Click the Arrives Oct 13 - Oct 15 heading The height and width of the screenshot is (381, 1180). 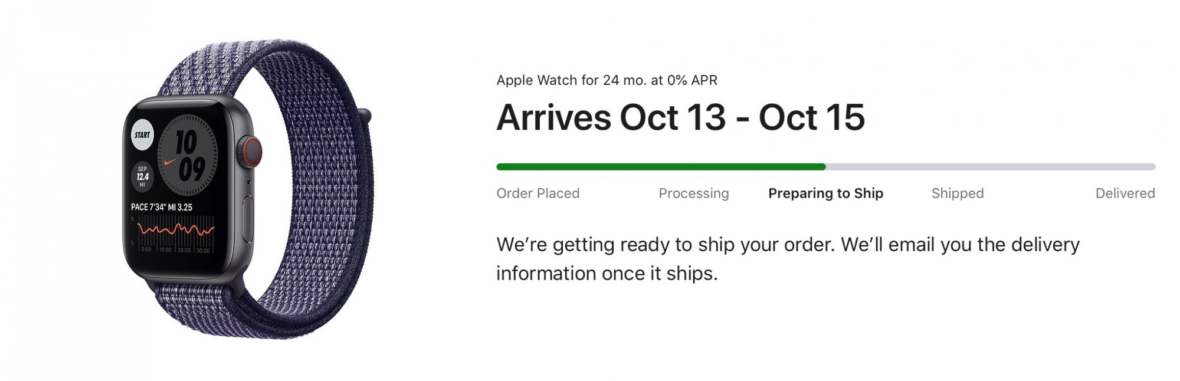tap(681, 117)
